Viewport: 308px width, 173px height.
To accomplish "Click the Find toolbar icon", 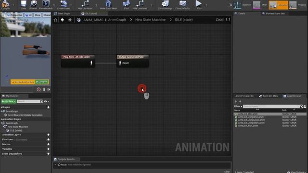I will tap(126, 3).
